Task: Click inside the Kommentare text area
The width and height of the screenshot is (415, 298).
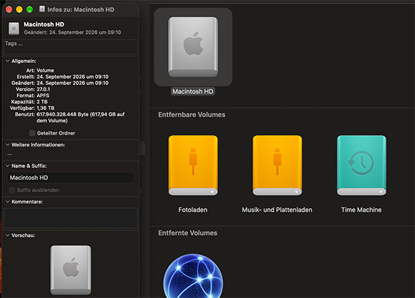Action: click(x=71, y=218)
